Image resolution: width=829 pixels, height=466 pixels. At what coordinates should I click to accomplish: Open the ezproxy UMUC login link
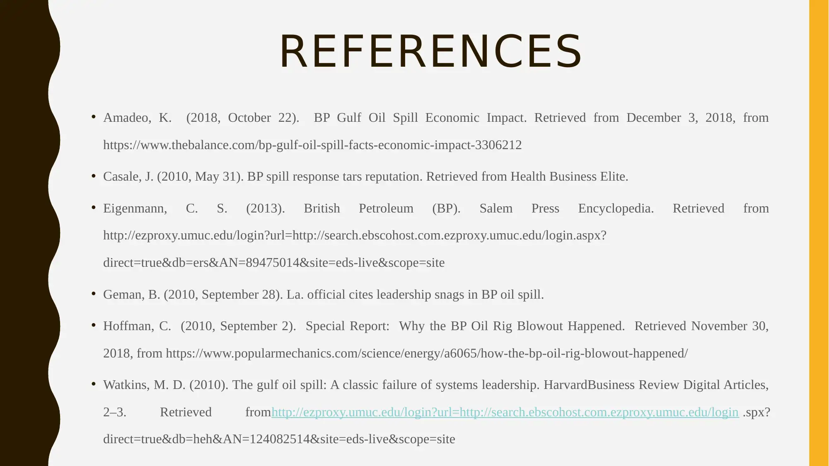coord(504,411)
